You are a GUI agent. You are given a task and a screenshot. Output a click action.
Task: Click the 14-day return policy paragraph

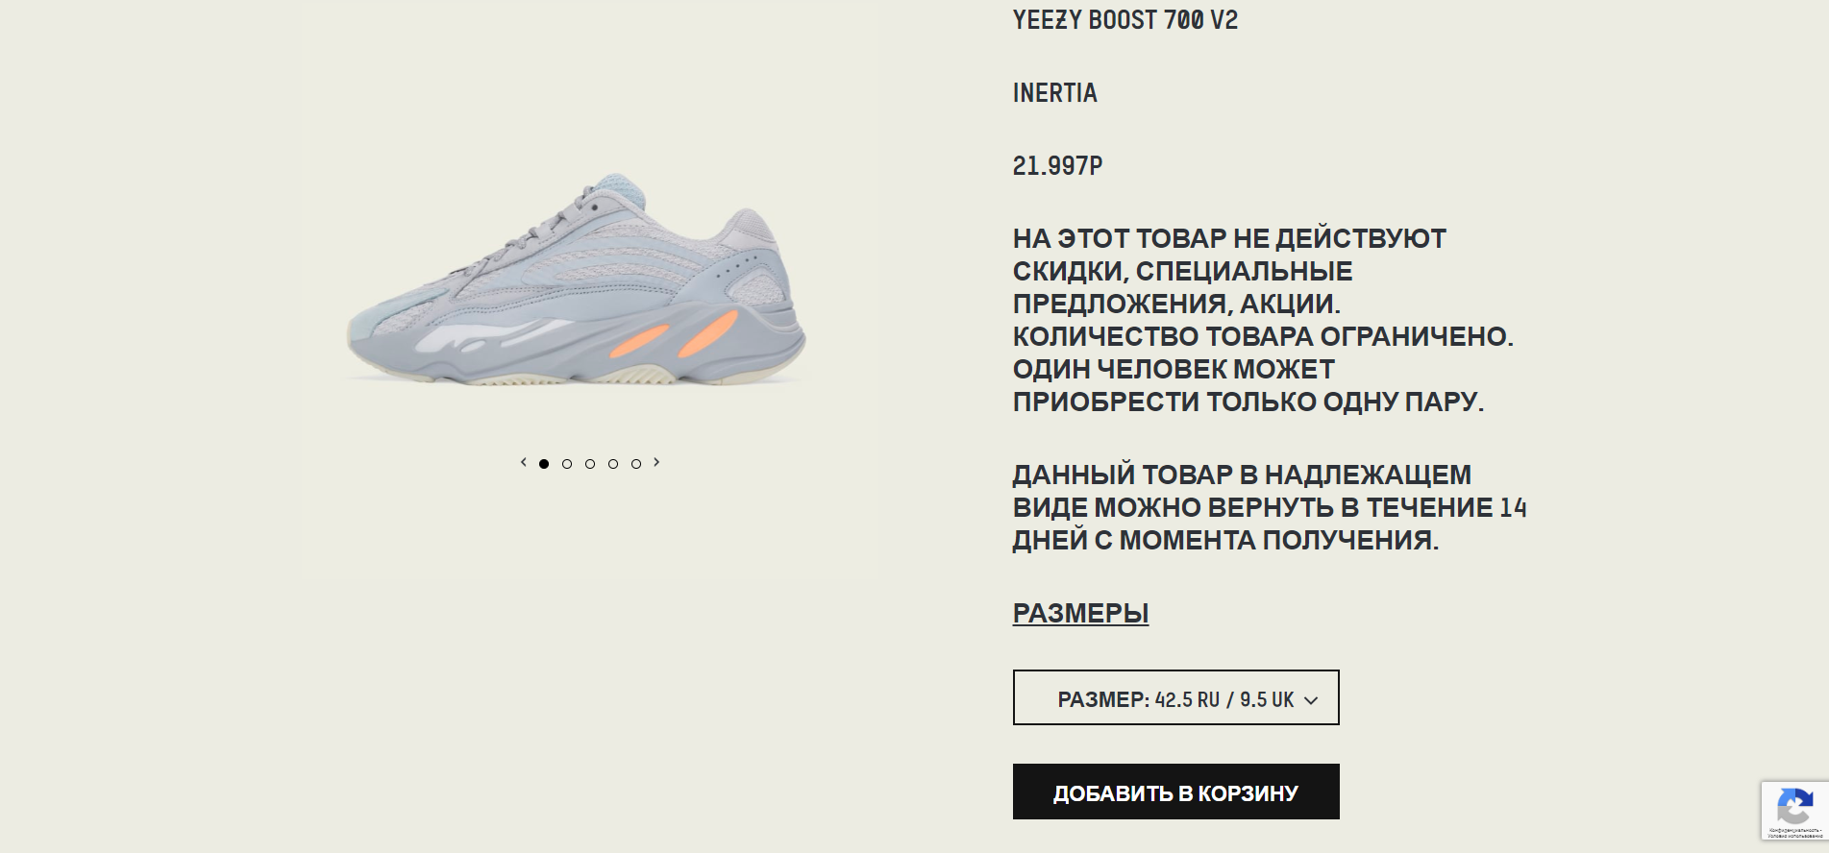(x=1270, y=507)
